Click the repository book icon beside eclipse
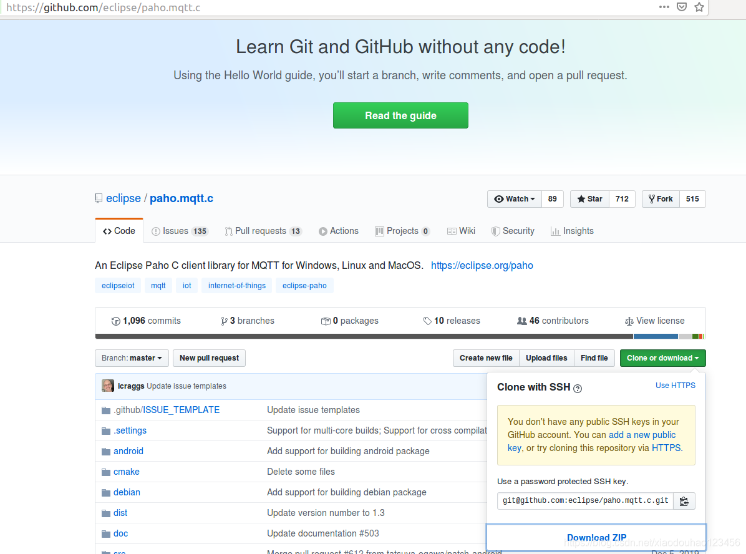746x554 pixels. coord(99,198)
